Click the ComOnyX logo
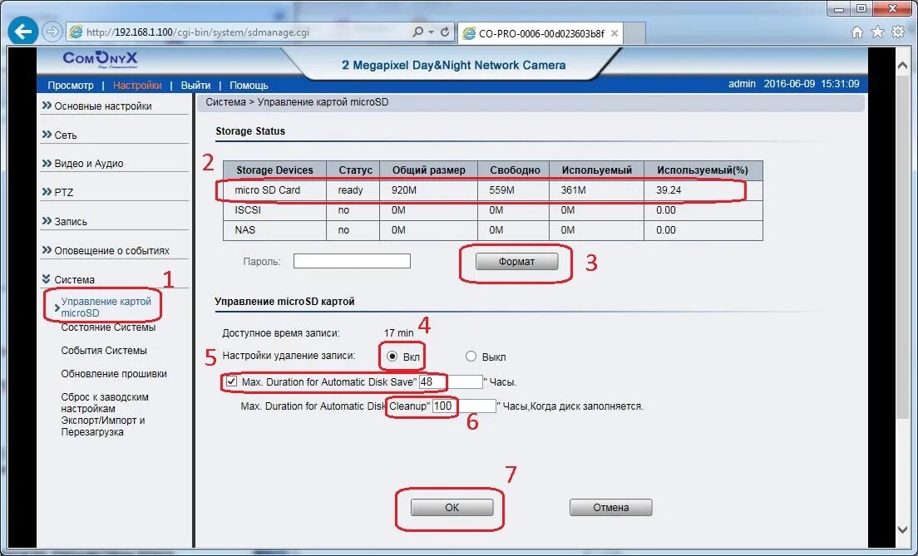 [x=100, y=58]
